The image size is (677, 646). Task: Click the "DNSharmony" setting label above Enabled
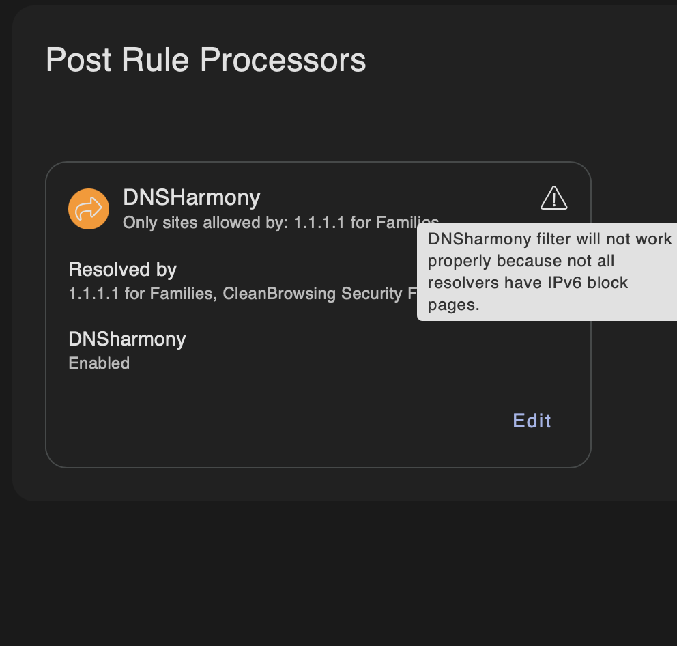click(127, 339)
